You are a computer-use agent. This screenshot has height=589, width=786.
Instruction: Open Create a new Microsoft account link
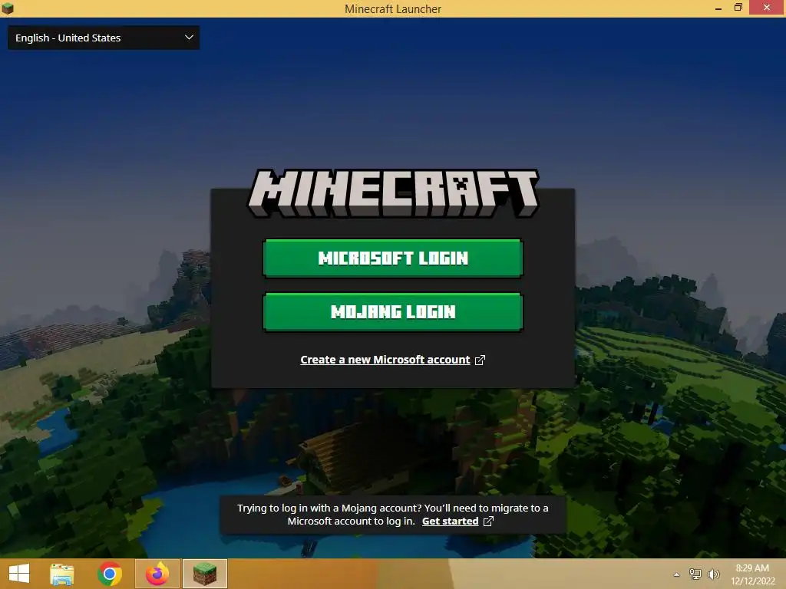coord(385,360)
